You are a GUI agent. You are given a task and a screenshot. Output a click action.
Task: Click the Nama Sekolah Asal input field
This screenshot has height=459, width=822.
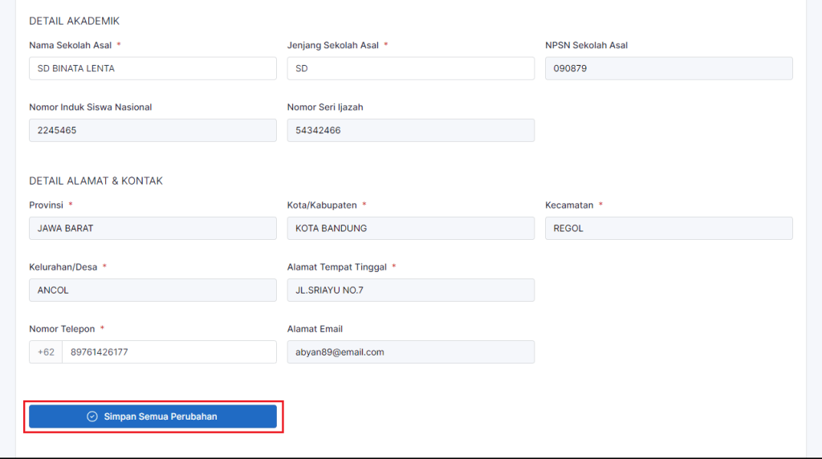[153, 68]
